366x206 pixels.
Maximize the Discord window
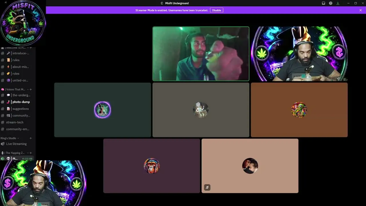[356, 3]
